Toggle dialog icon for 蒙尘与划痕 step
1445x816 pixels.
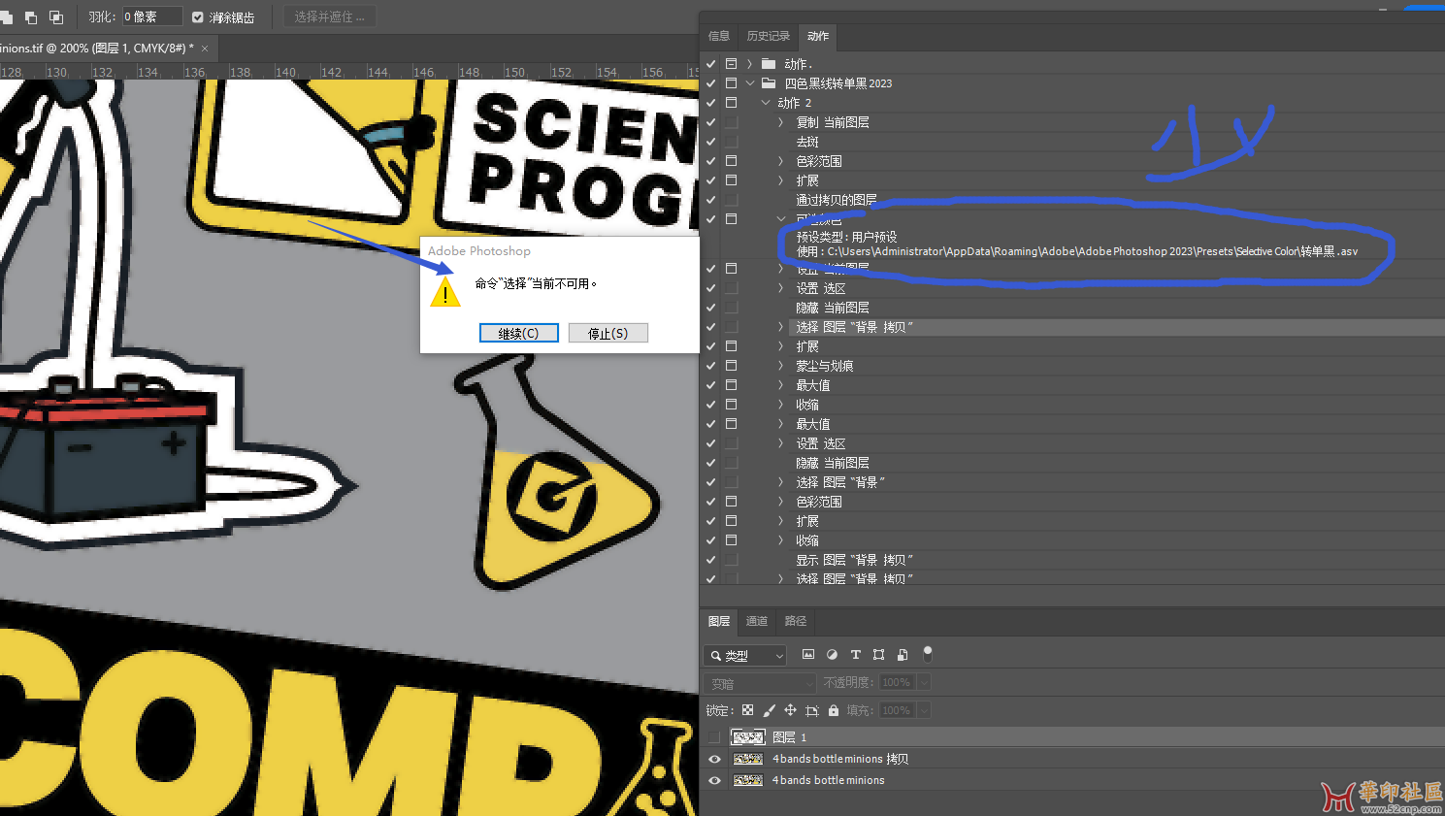point(731,366)
